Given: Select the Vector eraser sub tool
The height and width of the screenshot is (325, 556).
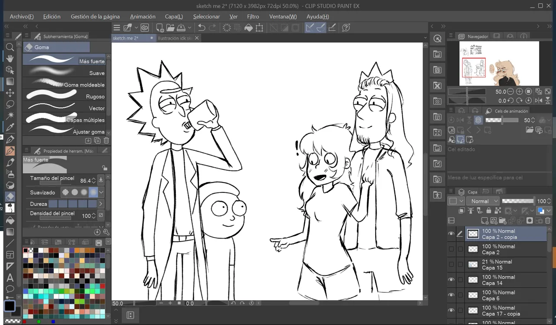Looking at the screenshot, I should point(64,107).
